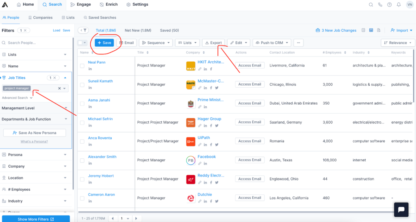
Task: Switch to the Saved Searches tab
Action: 100,17
